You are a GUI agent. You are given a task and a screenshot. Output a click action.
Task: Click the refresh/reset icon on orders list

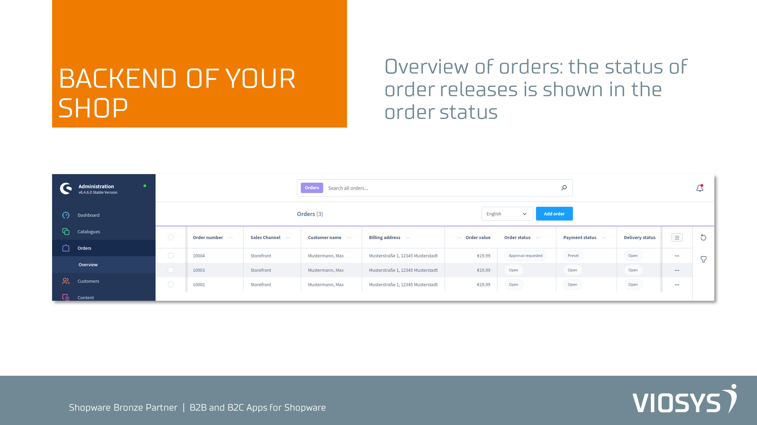tap(703, 238)
